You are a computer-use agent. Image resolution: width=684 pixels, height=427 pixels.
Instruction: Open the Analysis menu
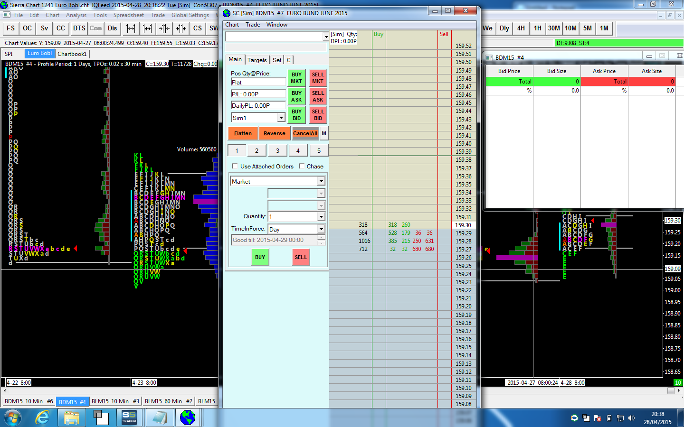point(76,15)
